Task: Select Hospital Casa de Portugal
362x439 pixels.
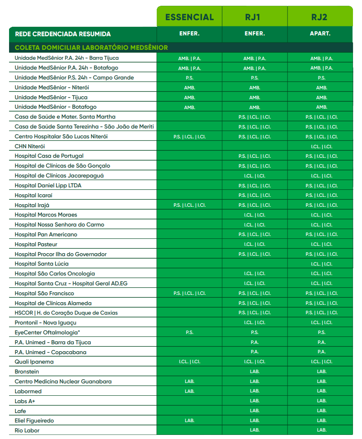Action: click(x=49, y=156)
